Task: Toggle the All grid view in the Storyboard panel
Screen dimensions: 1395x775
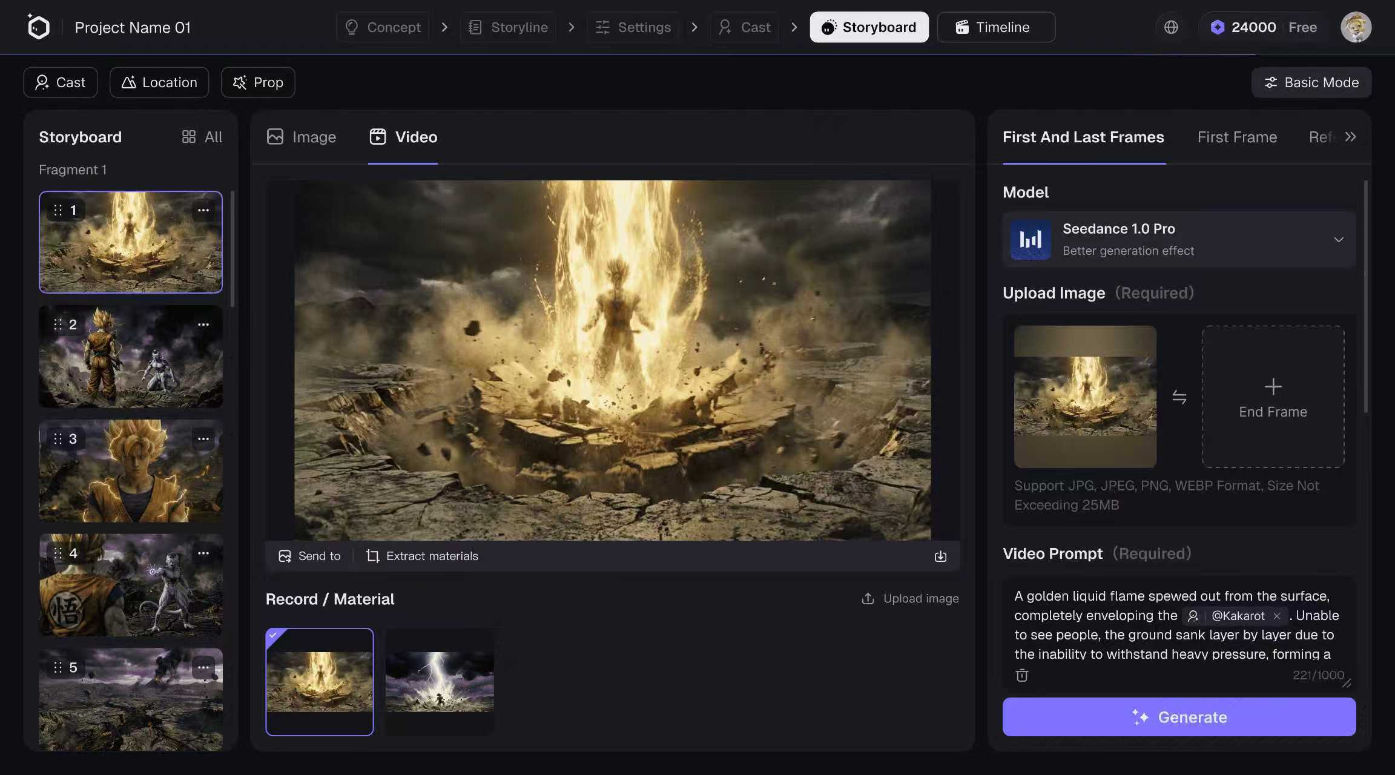Action: pyautogui.click(x=202, y=137)
